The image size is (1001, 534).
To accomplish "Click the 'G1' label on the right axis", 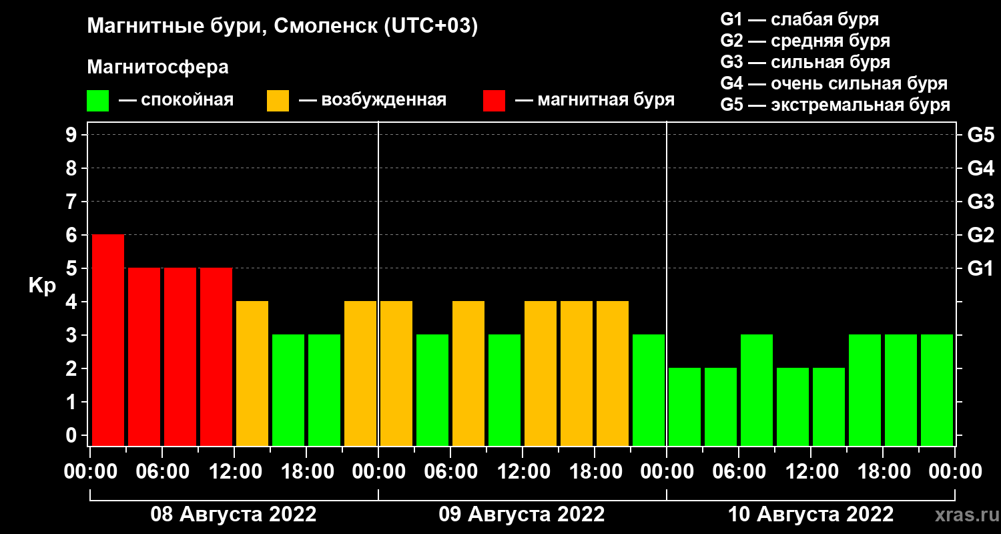I will tap(981, 269).
